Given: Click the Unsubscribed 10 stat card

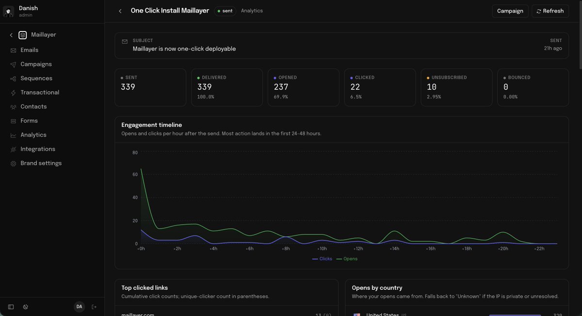Looking at the screenshot, I should [456, 87].
